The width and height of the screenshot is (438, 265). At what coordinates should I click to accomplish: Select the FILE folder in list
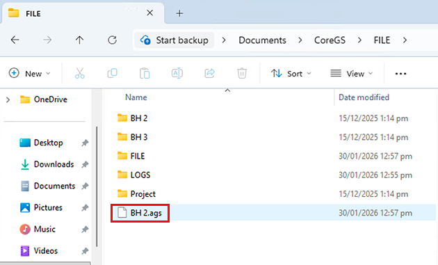tap(131, 156)
